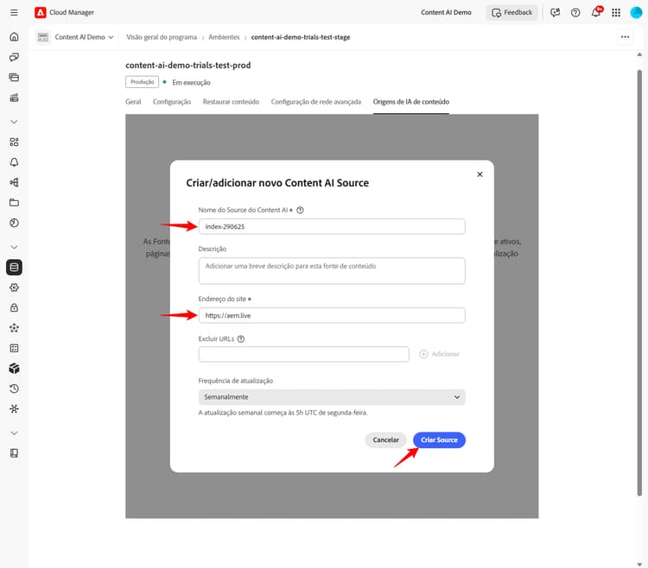Collapse sidebar section chevron above grid icon
648x568 pixels.
14,122
